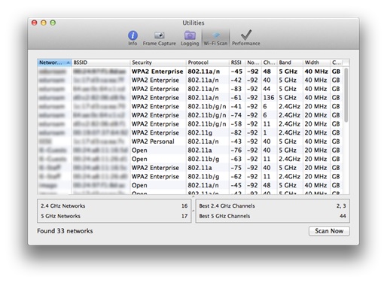Select the 802.11g protocol row
This screenshot has height=283, width=387.
190,132
